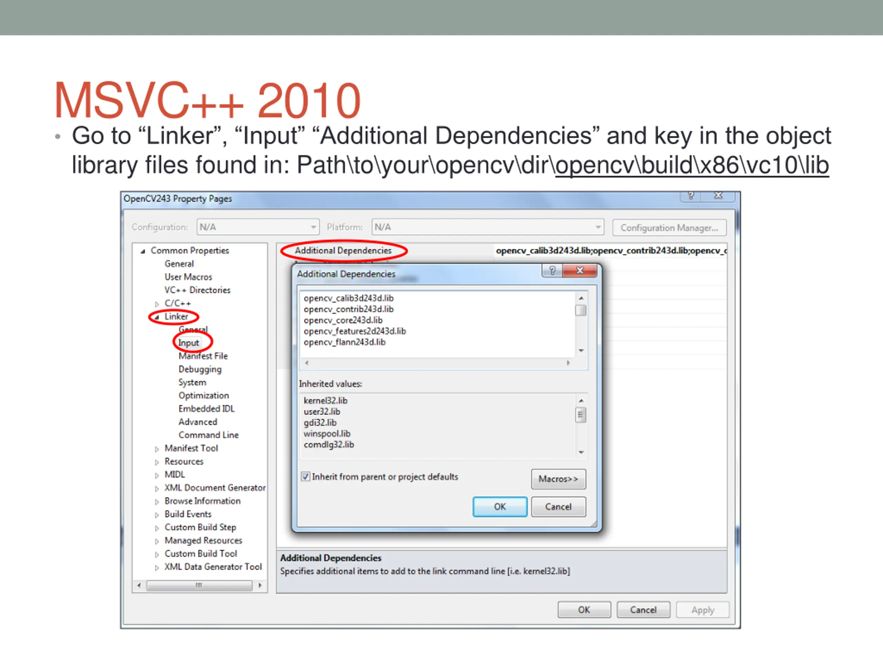Click dependencies edit box vertical scrollbar thumb
The image size is (883, 662).
581,310
